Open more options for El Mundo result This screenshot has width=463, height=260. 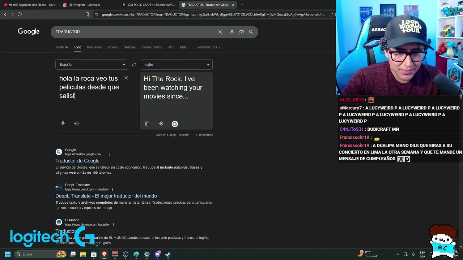point(113,224)
